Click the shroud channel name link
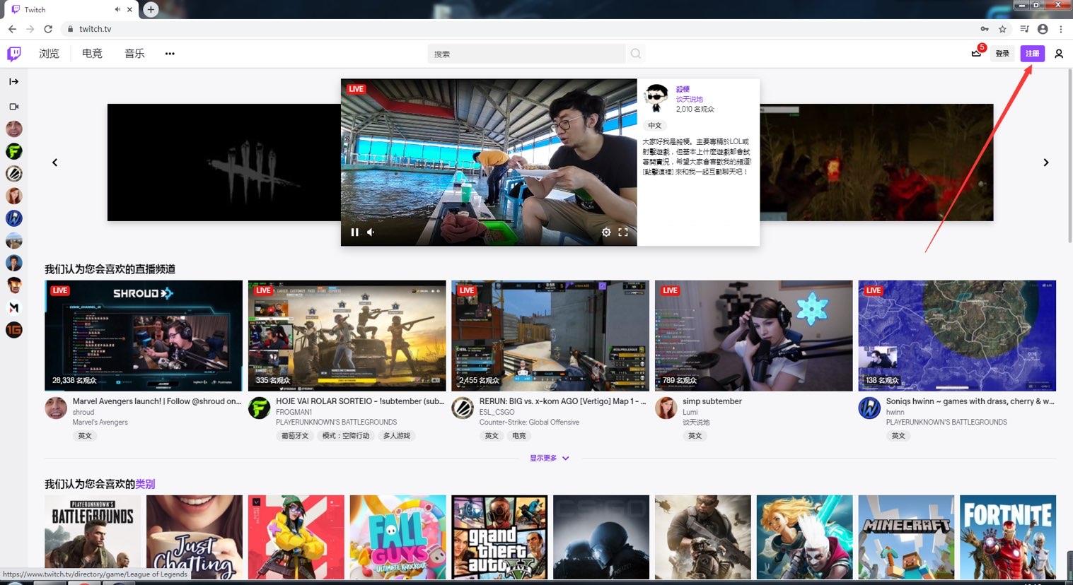Viewport: 1073px width, 585px height. [x=83, y=412]
